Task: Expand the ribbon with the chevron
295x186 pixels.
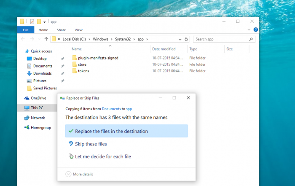Action: pyautogui.click(x=249, y=30)
